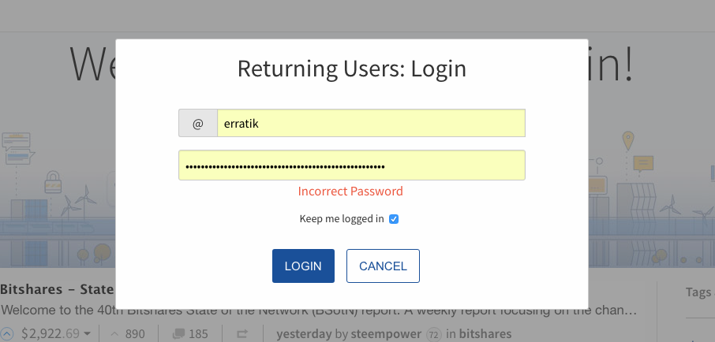Select the Tags heading in the sidebar
The image size is (715, 342).
click(698, 292)
